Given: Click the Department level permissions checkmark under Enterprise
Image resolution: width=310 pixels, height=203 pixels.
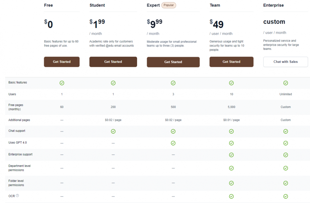Looking at the screenshot, I should coord(286,168).
